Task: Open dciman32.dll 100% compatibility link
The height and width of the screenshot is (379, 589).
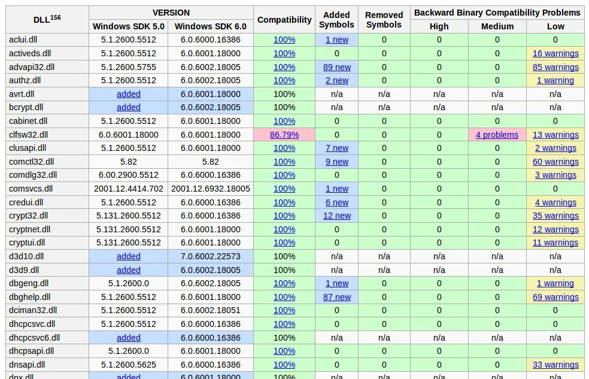Action: tap(284, 310)
